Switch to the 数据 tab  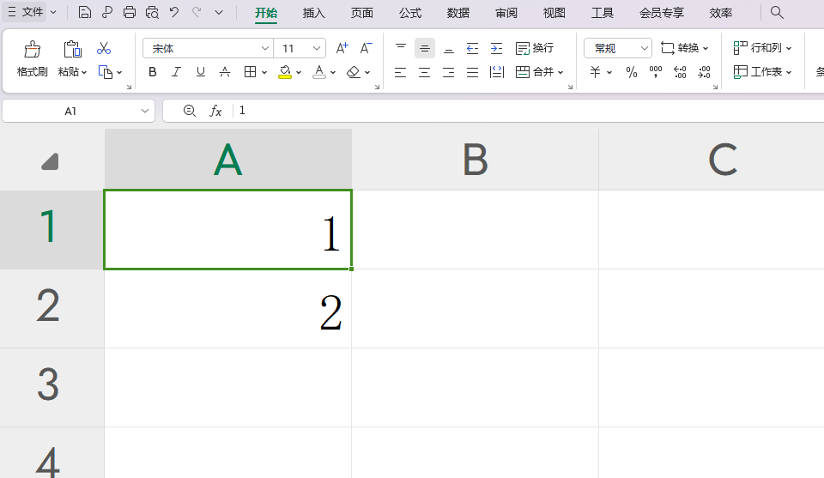pyautogui.click(x=458, y=13)
